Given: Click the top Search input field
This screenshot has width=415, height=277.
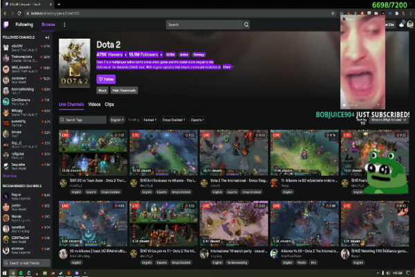Looking at the screenshot, I should point(204,25).
